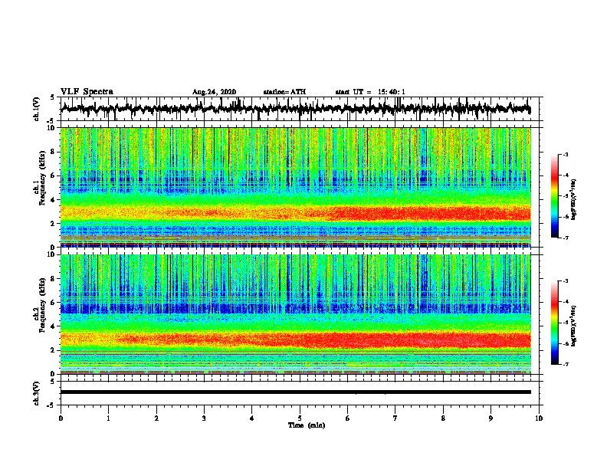Click the ch.2 colorbar "-3" label
Screen dimensions: 607x469
point(566,281)
